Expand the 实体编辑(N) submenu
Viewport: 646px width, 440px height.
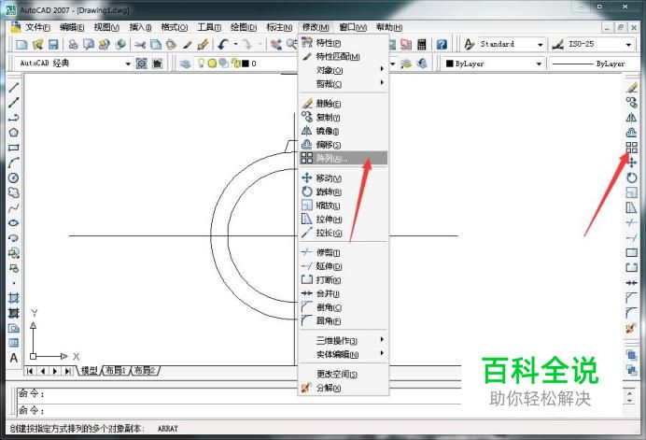[x=344, y=354]
